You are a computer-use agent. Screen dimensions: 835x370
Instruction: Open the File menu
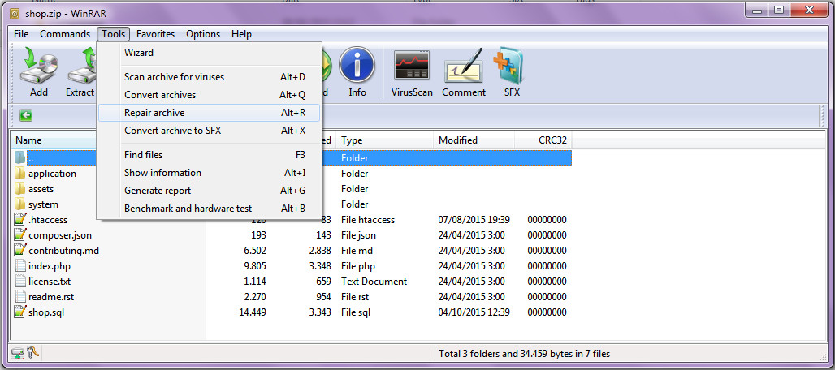point(21,34)
